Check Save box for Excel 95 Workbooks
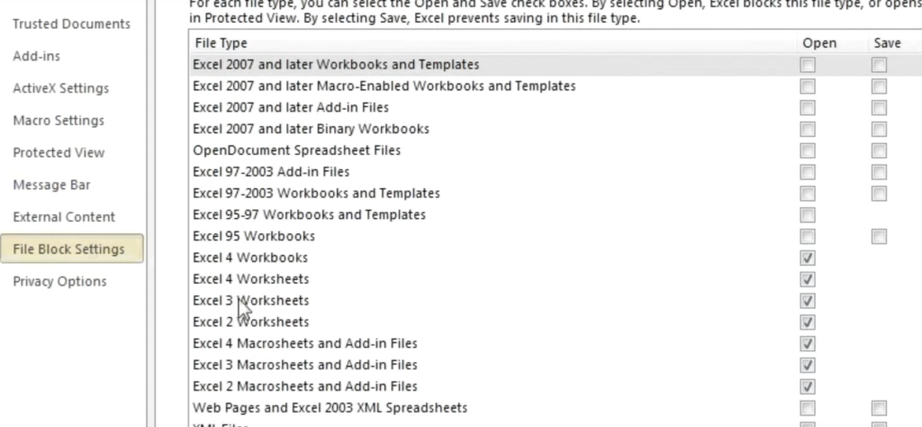The height and width of the screenshot is (427, 922). pos(879,236)
